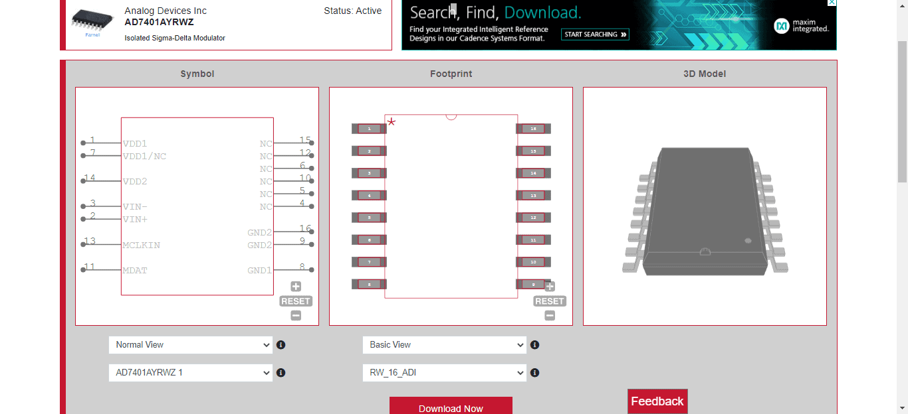Click the 'Analog Devices Inc' manufacturer name
The width and height of the screenshot is (908, 414).
[x=166, y=11]
